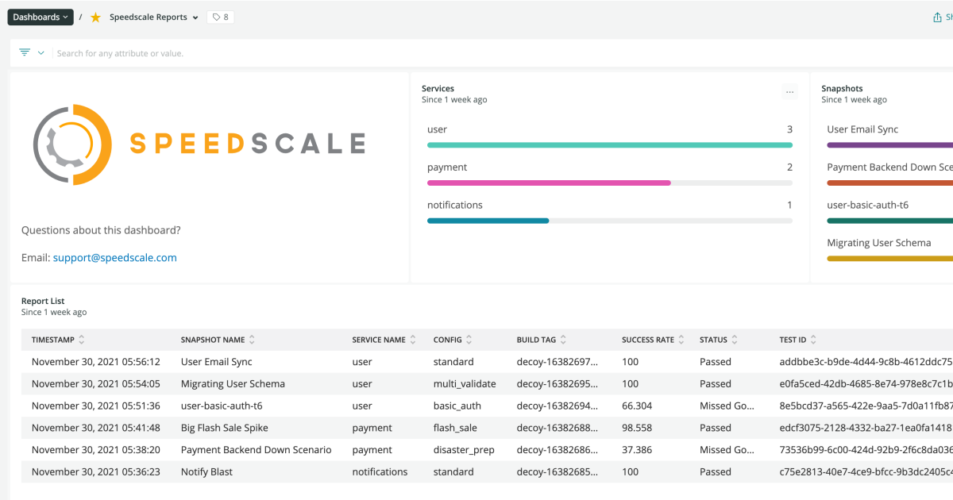This screenshot has width=953, height=500.
Task: Click the notifications service name cell in table
Action: (x=380, y=471)
